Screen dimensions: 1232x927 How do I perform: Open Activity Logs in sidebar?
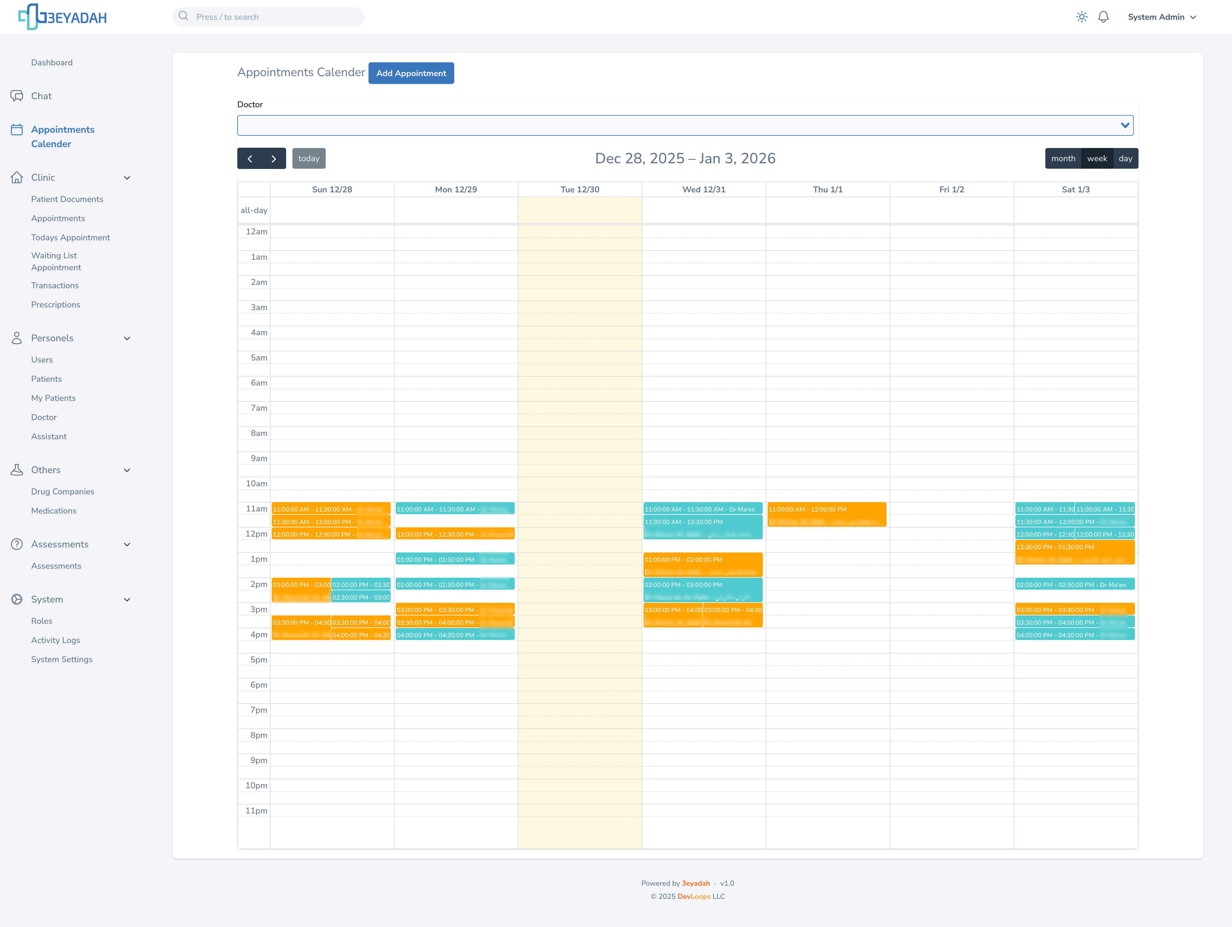coord(55,640)
